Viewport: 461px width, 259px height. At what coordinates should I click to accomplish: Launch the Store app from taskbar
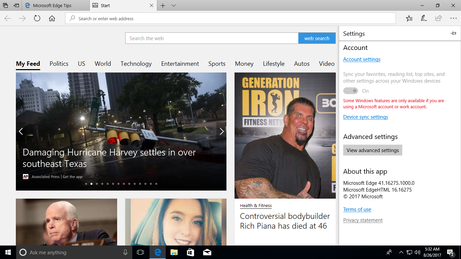click(x=190, y=252)
